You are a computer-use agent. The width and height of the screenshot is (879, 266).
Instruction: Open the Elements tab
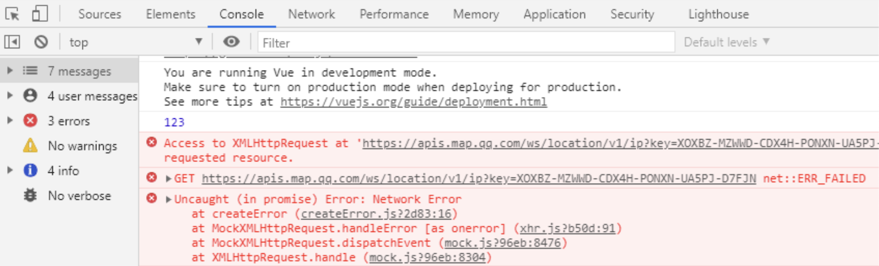[170, 14]
